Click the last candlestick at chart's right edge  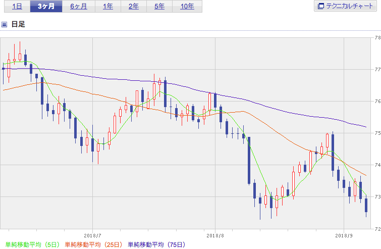tap(366, 205)
